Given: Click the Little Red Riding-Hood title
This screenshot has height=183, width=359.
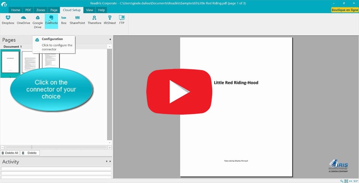Looking at the screenshot, I should [x=236, y=83].
